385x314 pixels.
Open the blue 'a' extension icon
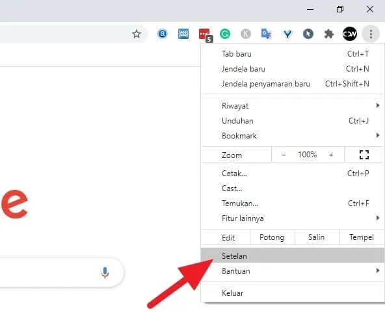click(163, 34)
